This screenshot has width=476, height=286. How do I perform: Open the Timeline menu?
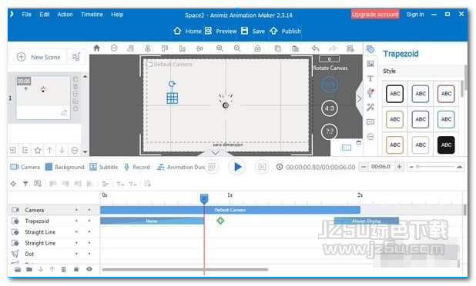click(x=92, y=15)
